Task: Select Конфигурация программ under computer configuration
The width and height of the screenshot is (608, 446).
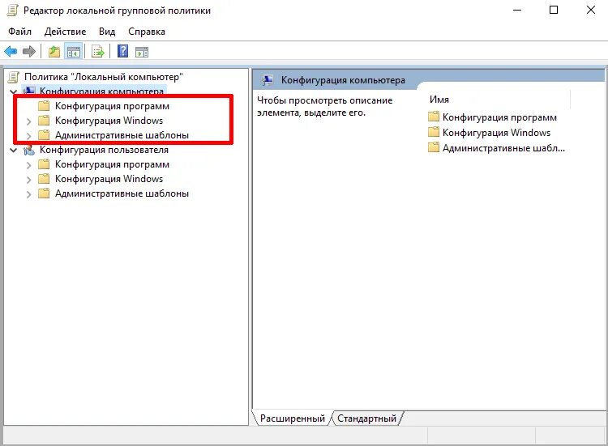Action: [x=112, y=106]
